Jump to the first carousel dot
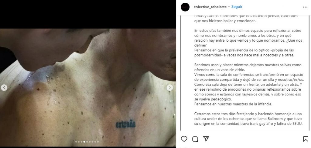 click(76, 142)
